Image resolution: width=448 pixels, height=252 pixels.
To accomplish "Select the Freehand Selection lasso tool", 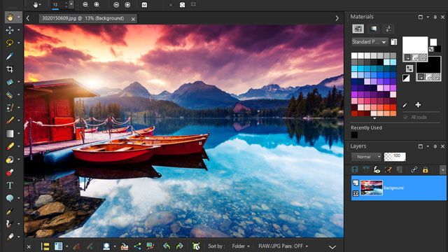I will tap(10, 43).
